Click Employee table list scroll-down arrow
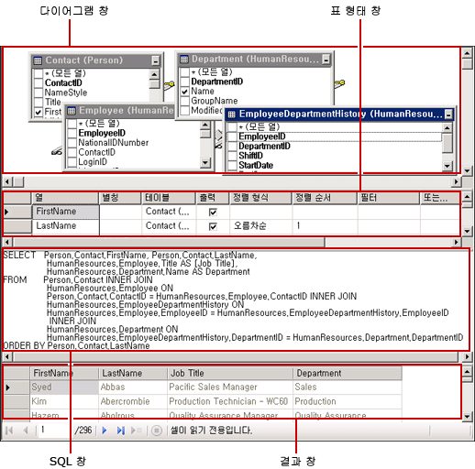475x469 pixels. pyautogui.click(x=205, y=162)
